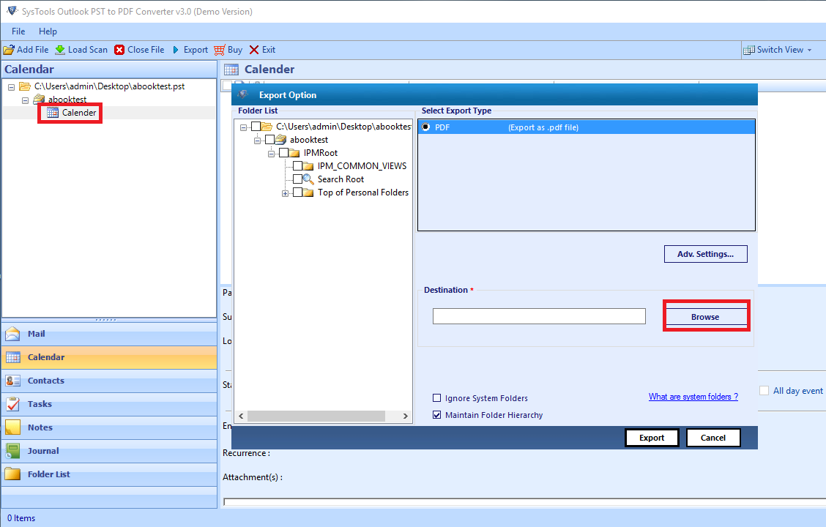The image size is (826, 527).
Task: Click the Calender header grid icon
Action: point(231,70)
